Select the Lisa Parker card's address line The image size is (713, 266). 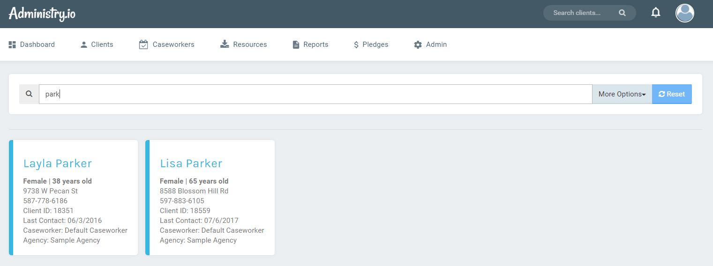pyautogui.click(x=194, y=191)
